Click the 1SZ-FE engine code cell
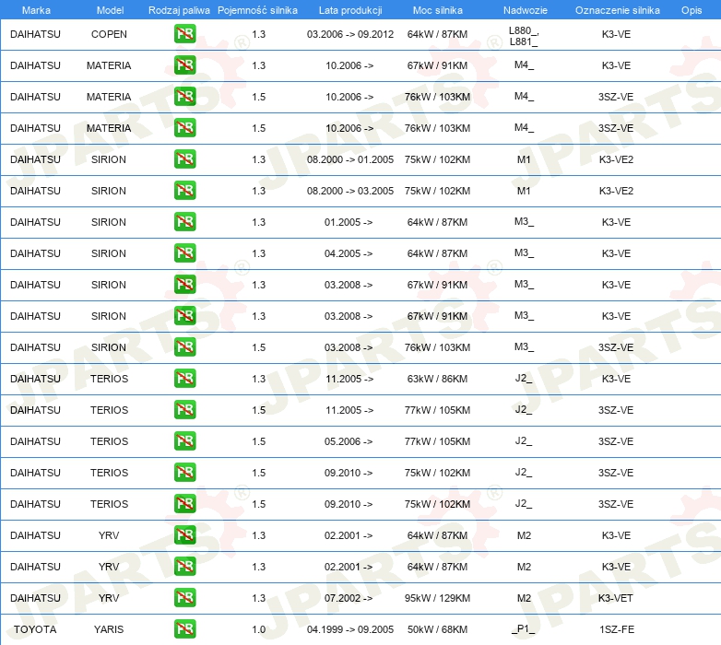 tap(617, 629)
